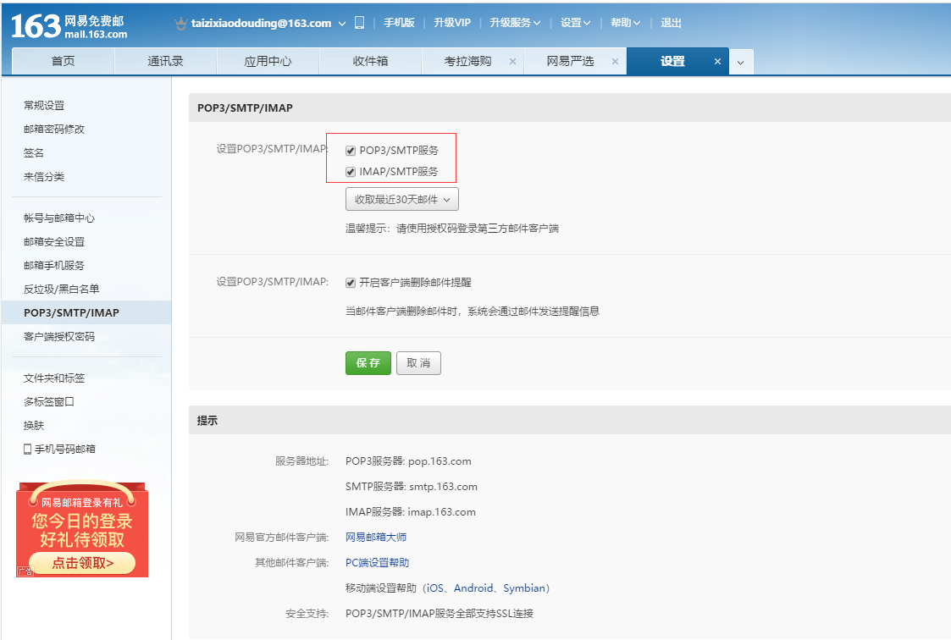Toggle POP3/SMTP服务 checkbox

tap(351, 151)
